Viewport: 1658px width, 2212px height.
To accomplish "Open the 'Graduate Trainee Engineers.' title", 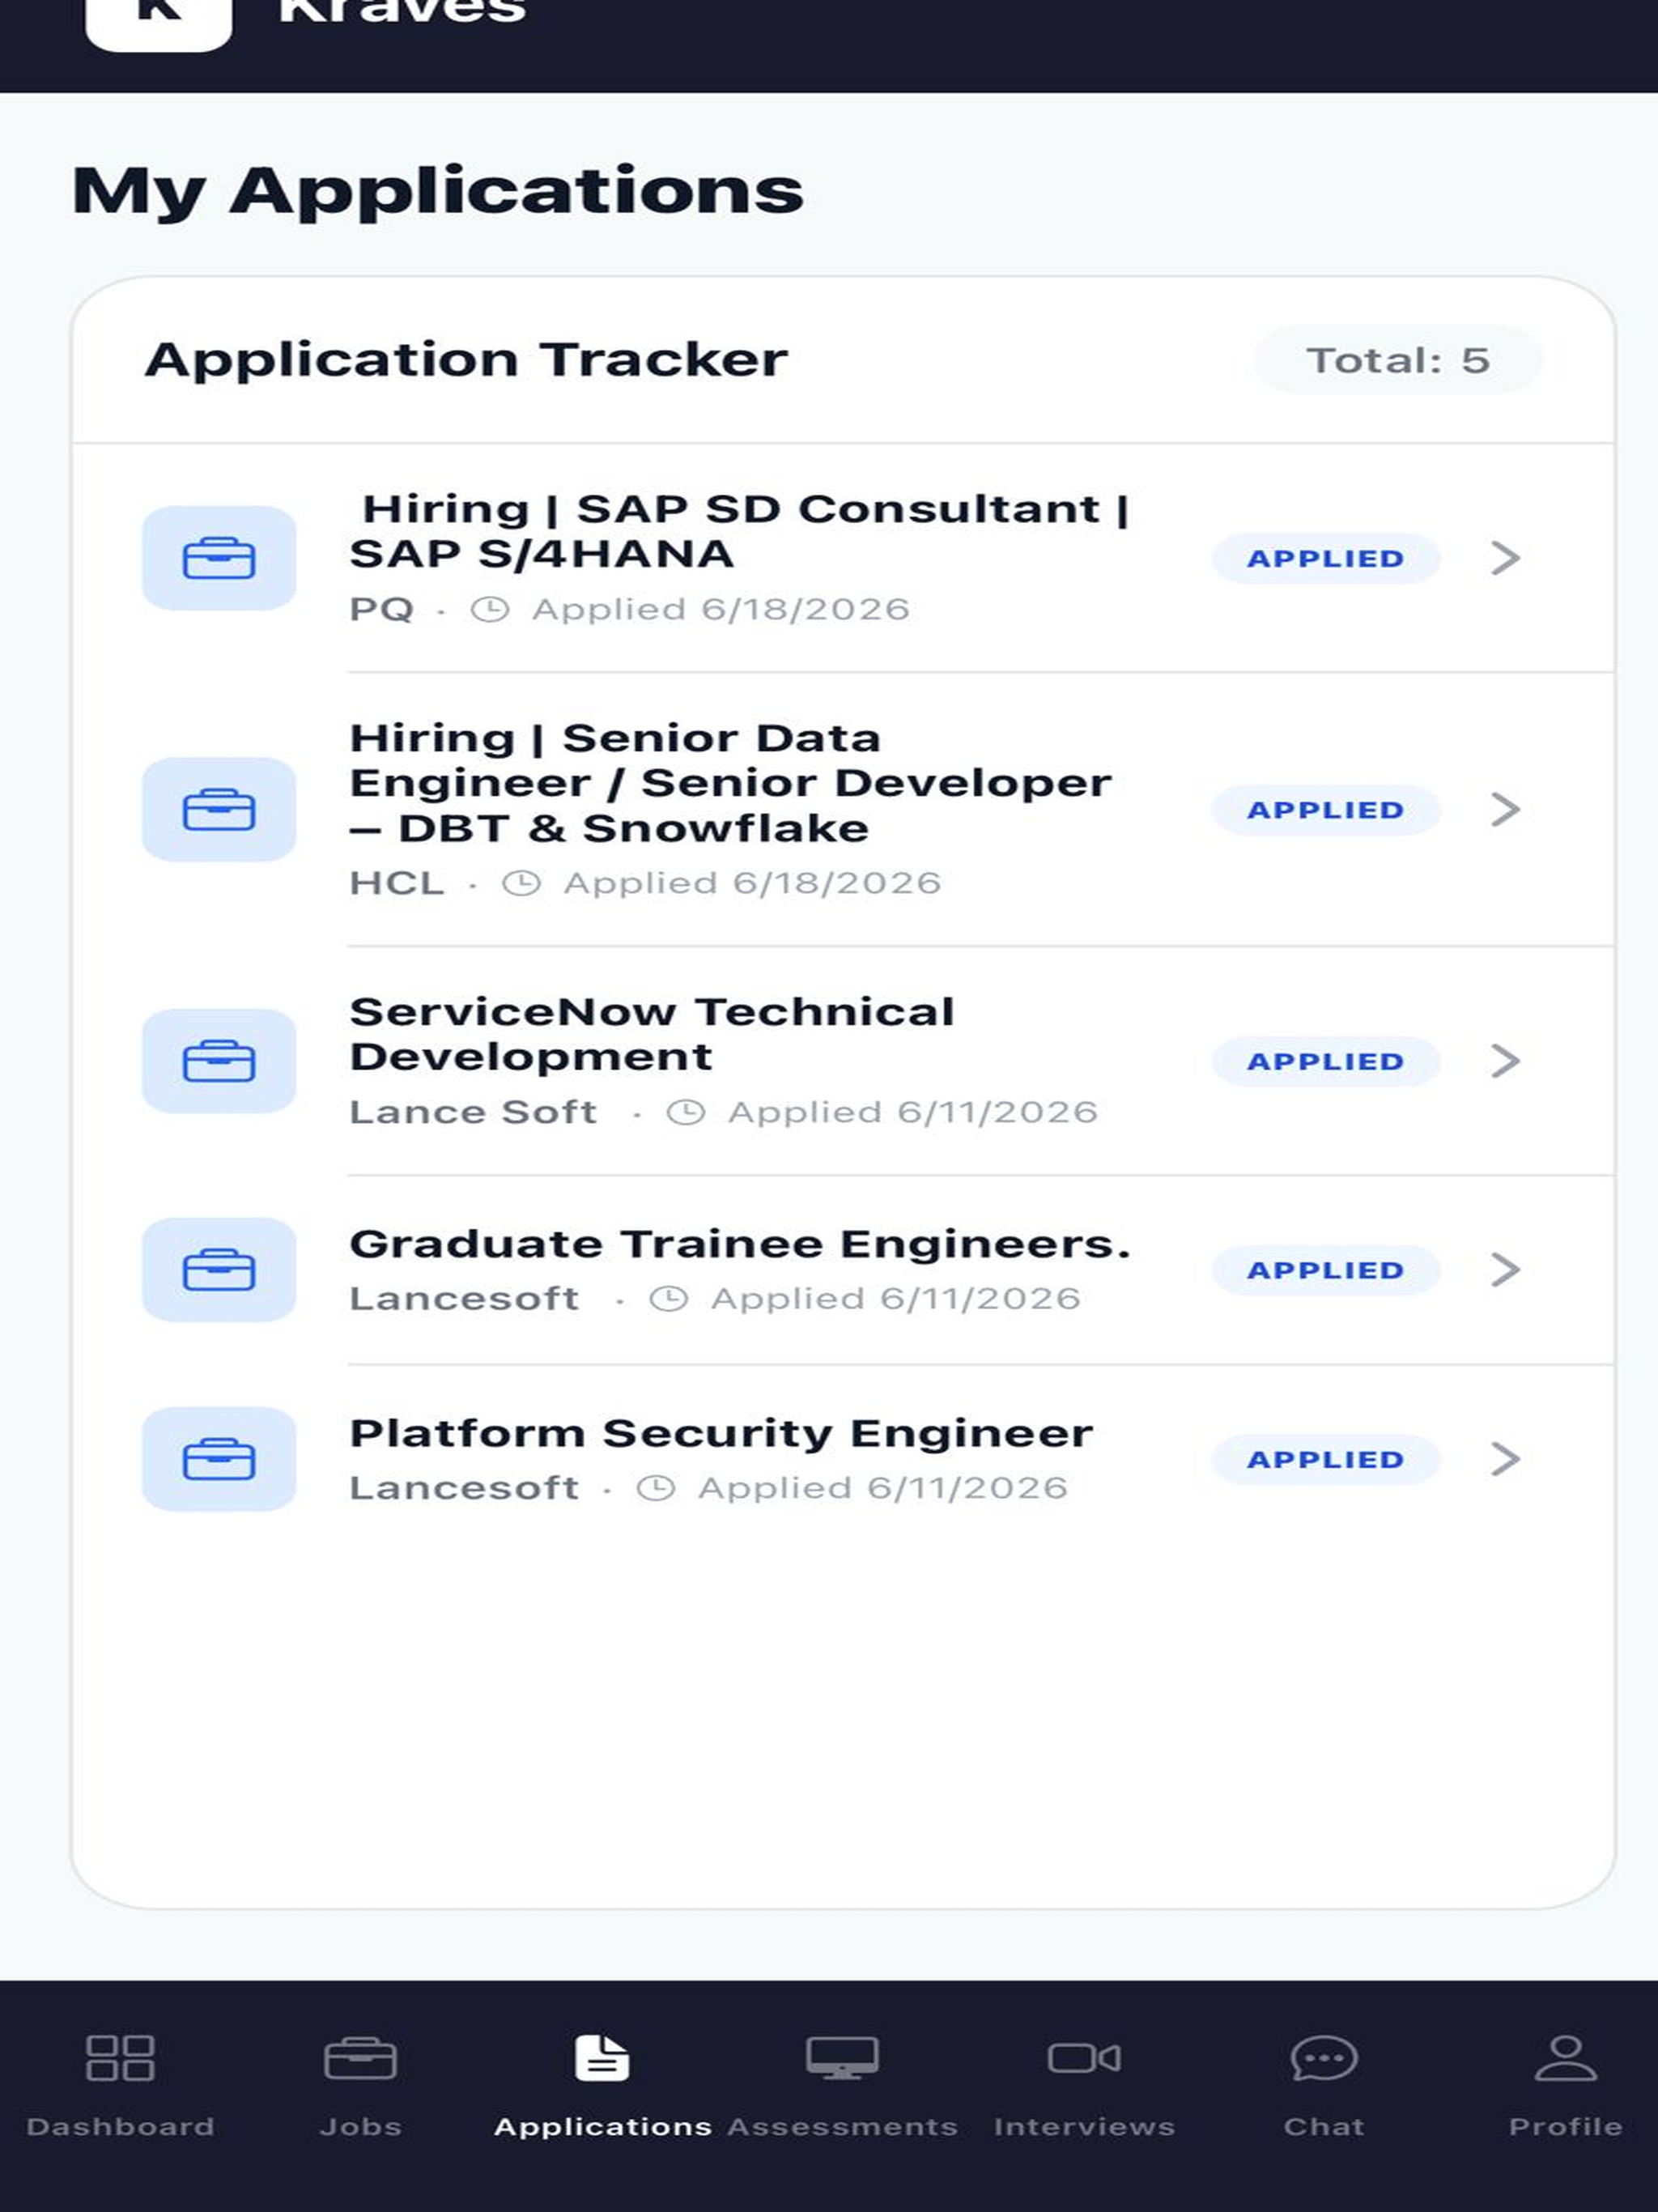I will [740, 1244].
